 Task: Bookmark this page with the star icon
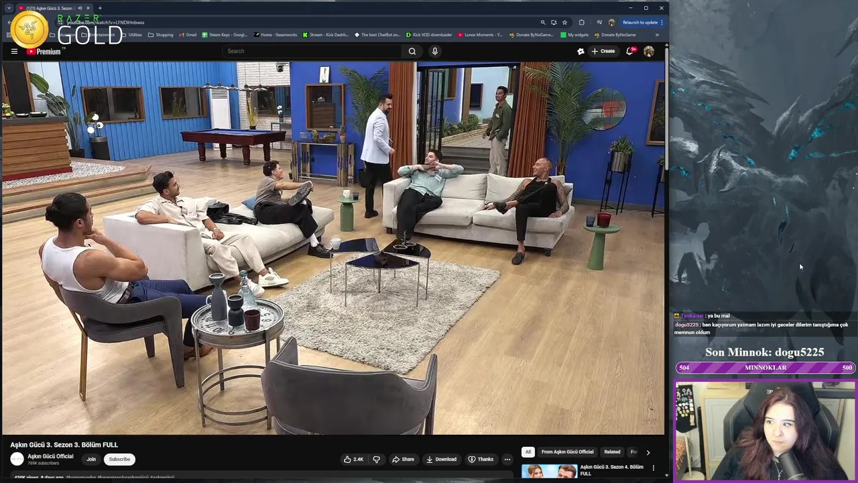(564, 22)
